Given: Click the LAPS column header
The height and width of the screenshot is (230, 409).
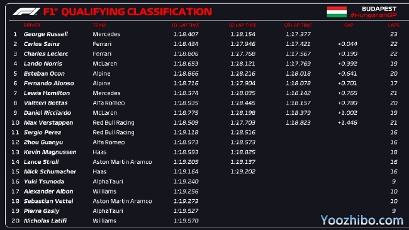Looking at the screenshot, I should tap(394, 25).
